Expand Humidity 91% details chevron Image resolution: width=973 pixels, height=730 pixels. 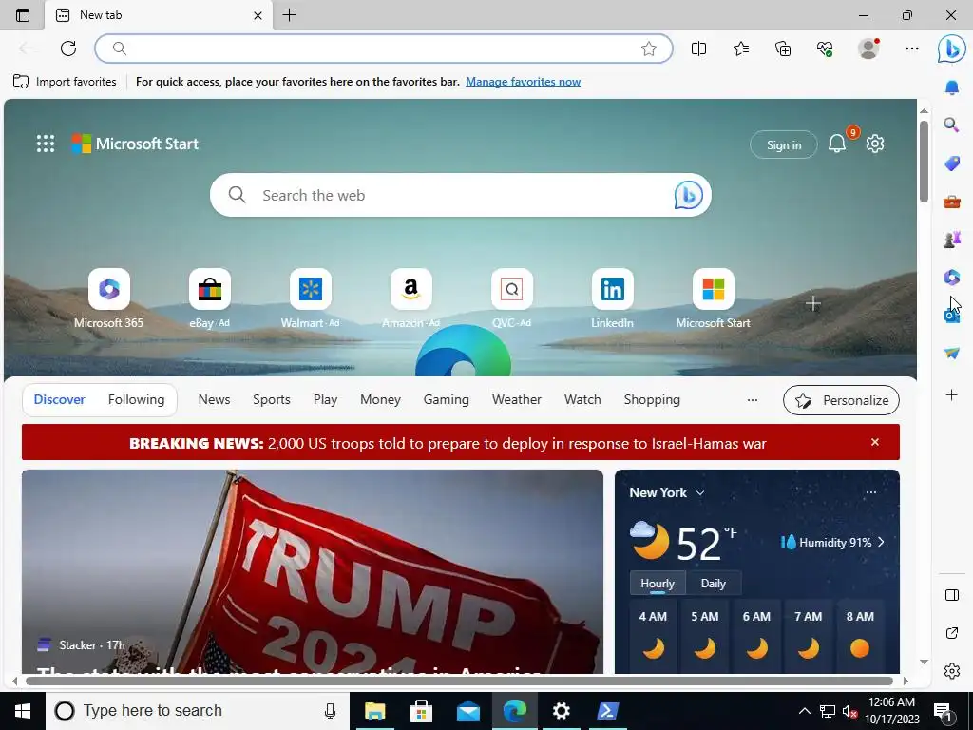881,542
